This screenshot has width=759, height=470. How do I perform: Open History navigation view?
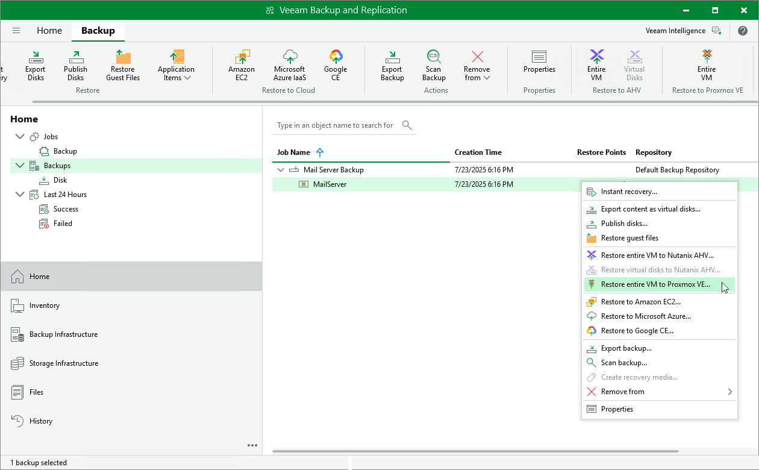[131, 421]
